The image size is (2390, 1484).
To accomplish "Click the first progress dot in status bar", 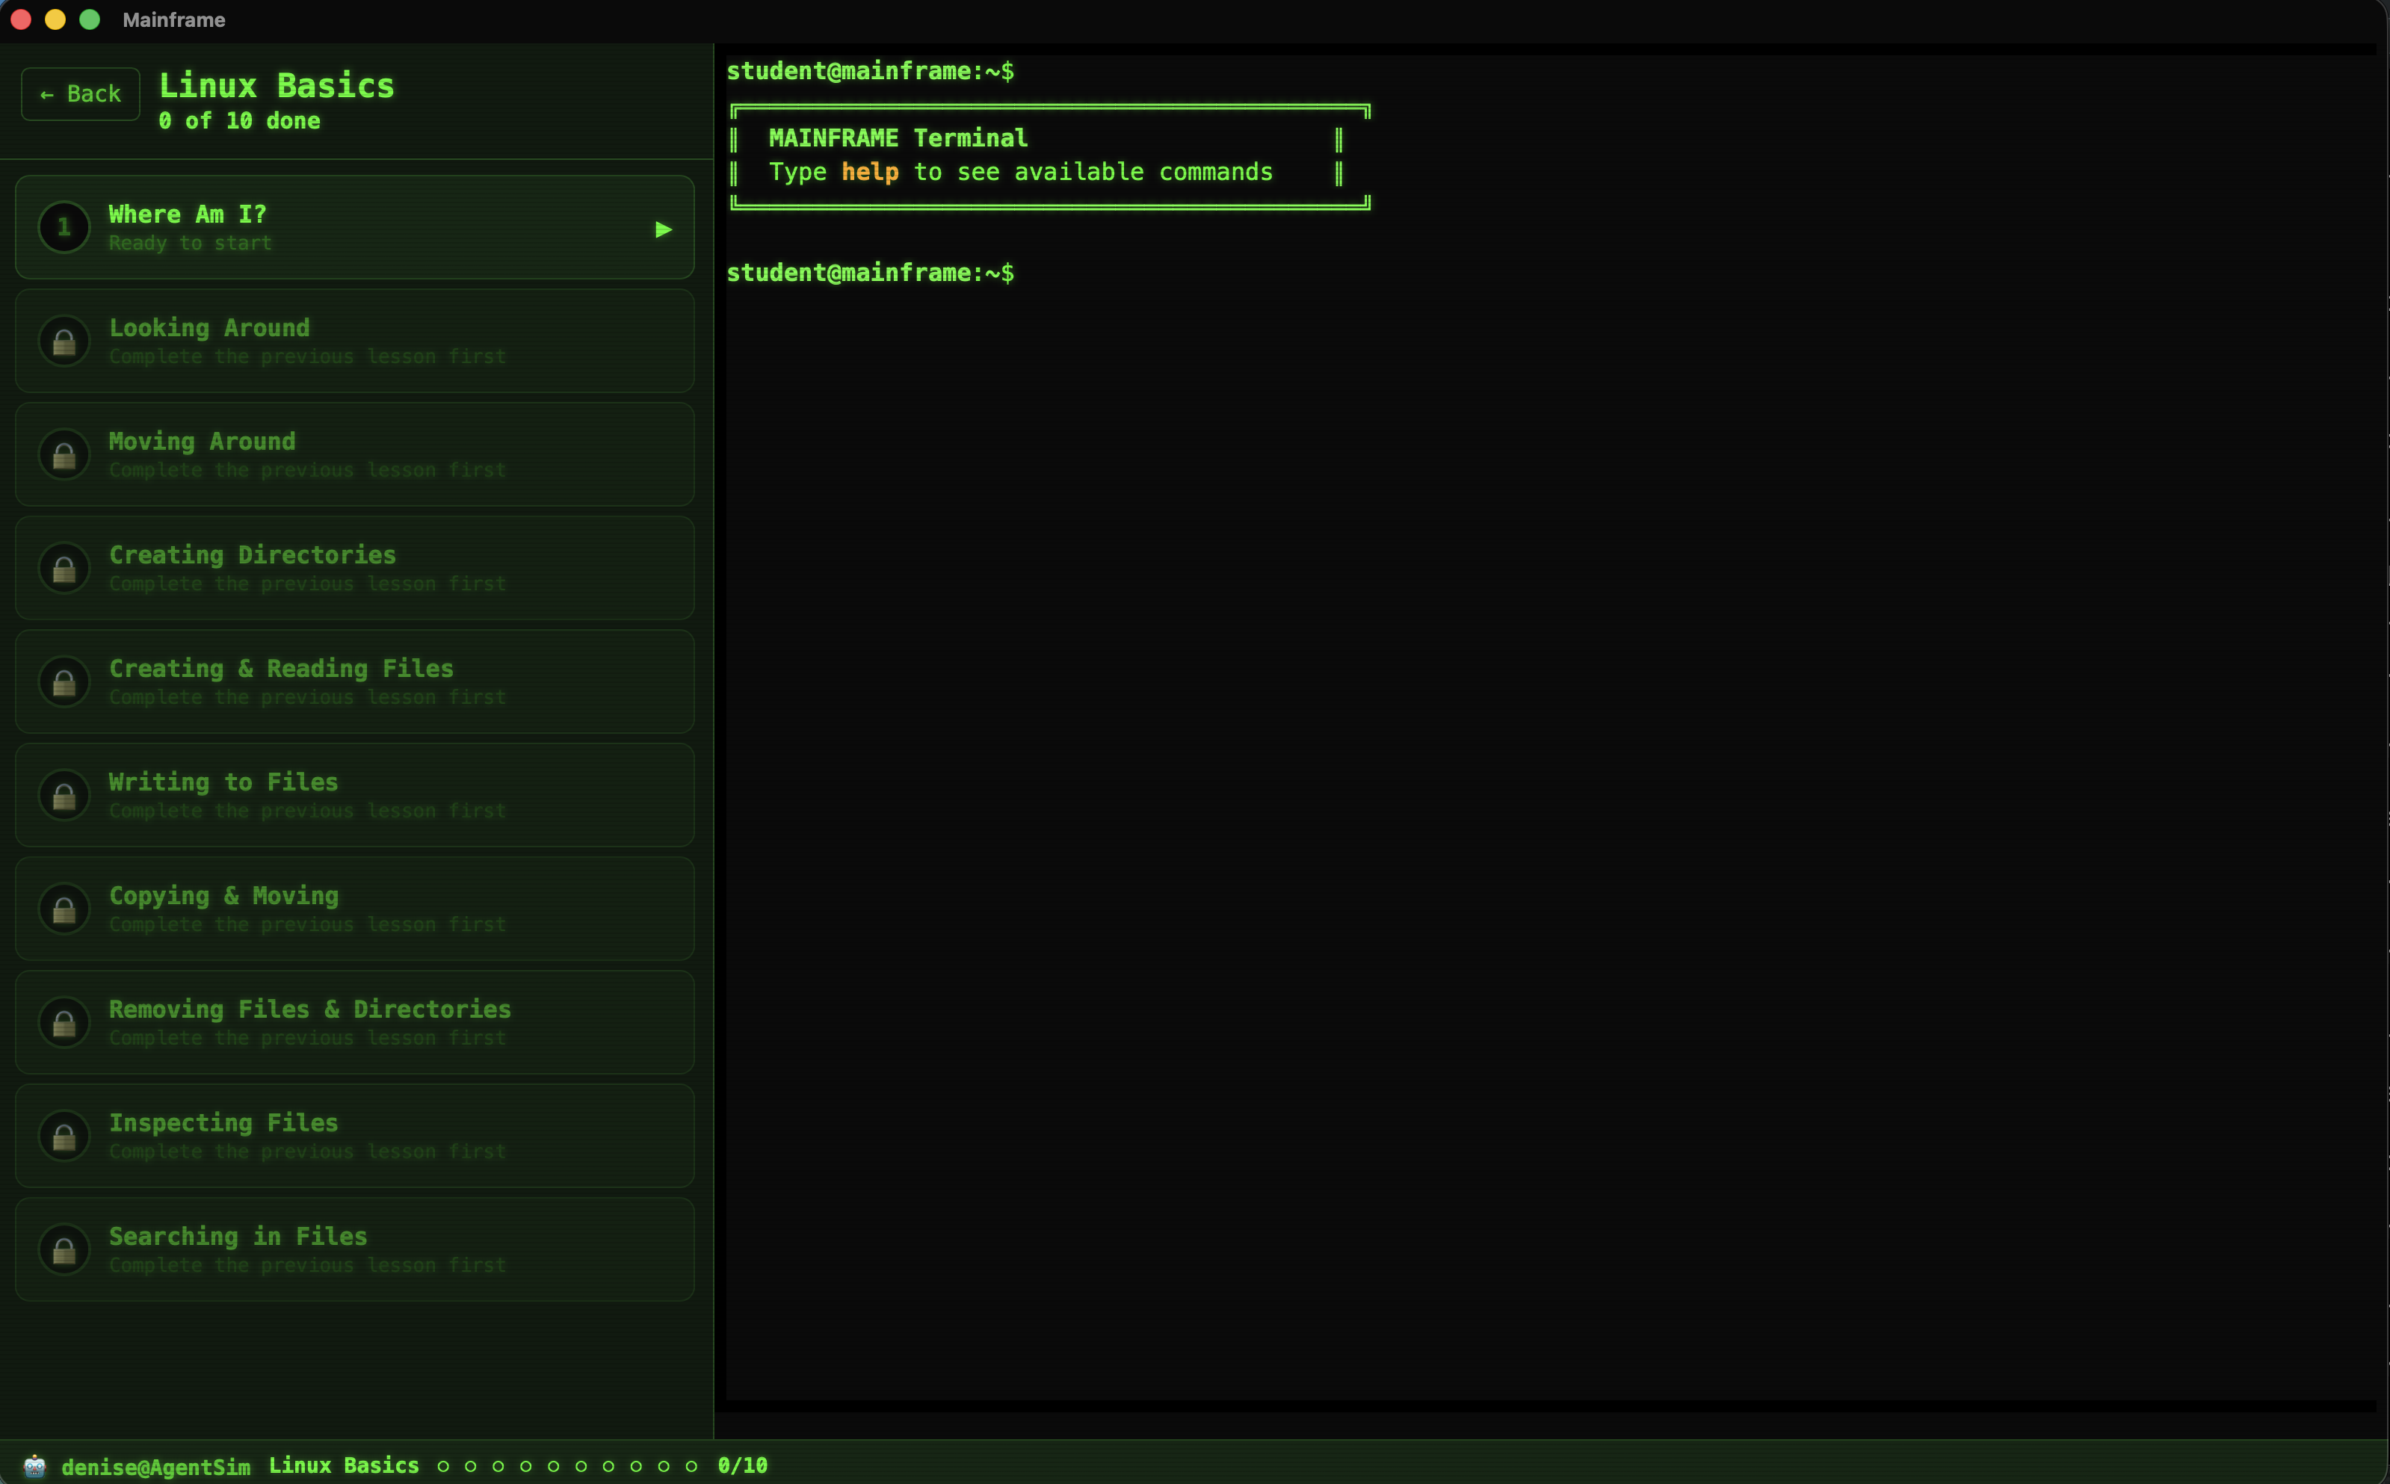I will pos(442,1466).
